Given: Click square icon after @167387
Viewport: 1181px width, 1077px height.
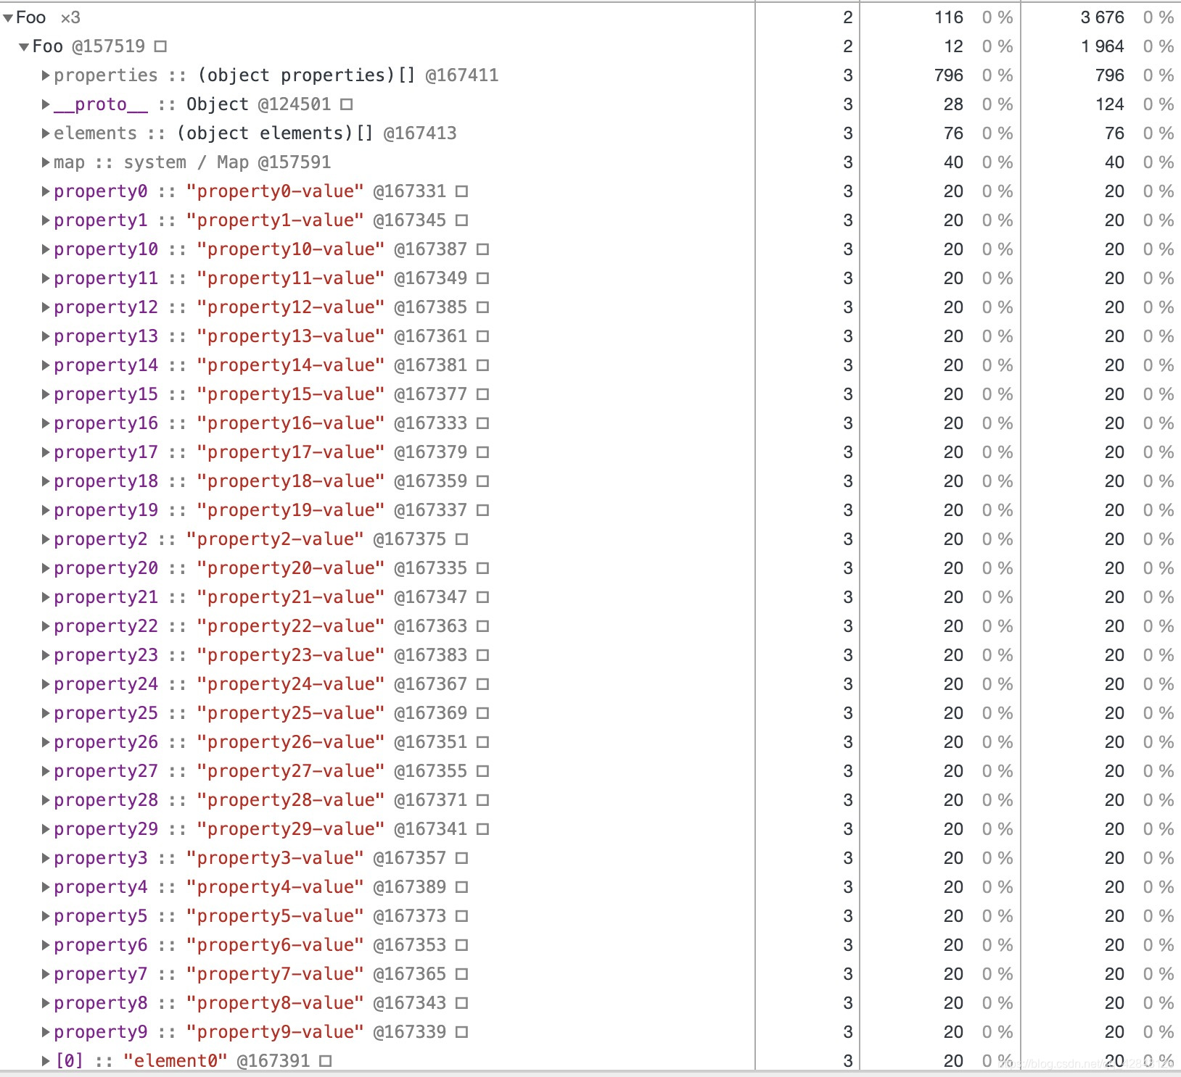Looking at the screenshot, I should pos(483,249).
